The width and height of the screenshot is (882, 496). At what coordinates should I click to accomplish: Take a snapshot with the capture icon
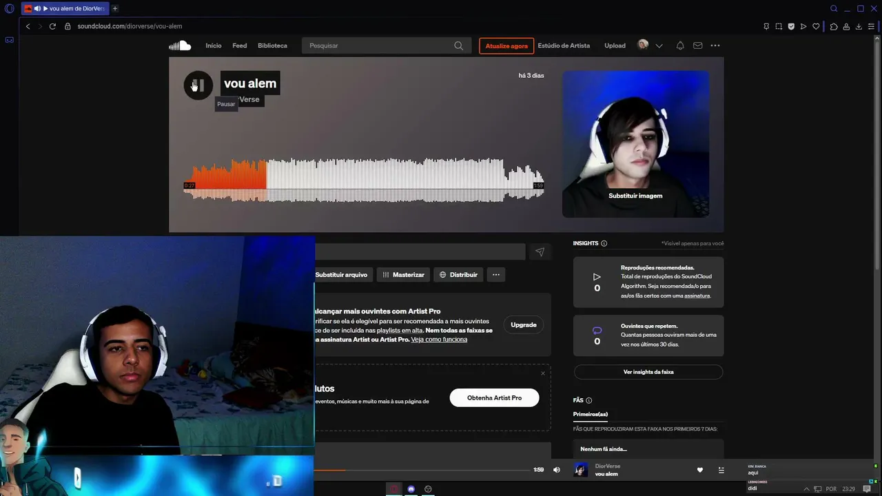coord(779,26)
